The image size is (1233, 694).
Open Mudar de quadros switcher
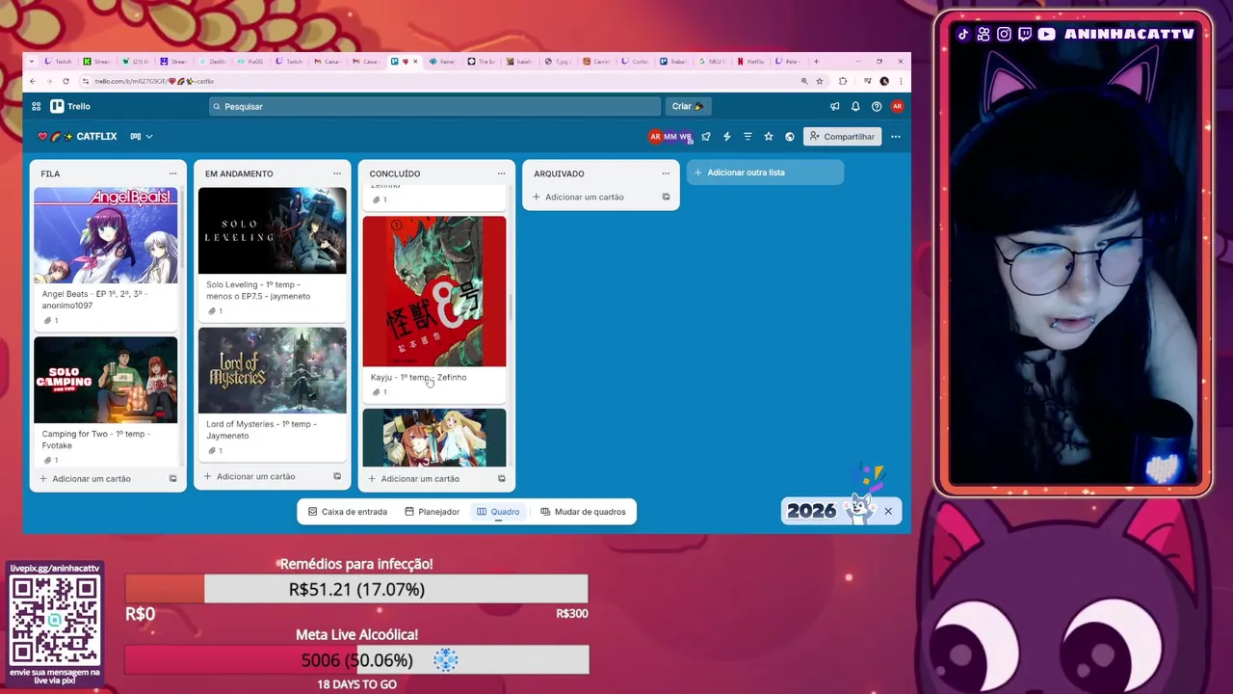583,512
